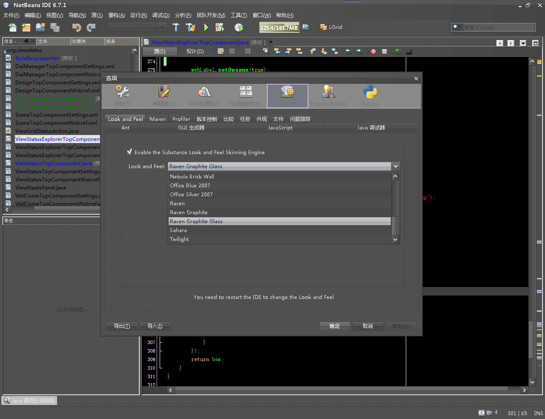Select Nebula Brick Wall in the list

click(280, 176)
